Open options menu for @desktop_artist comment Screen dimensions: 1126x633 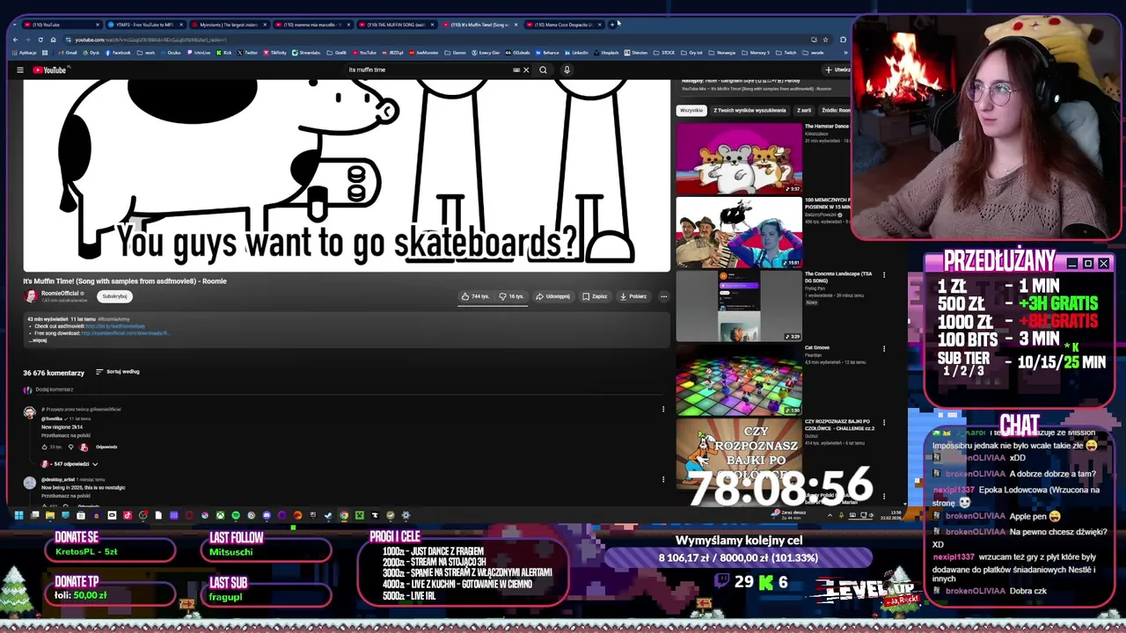tap(663, 479)
